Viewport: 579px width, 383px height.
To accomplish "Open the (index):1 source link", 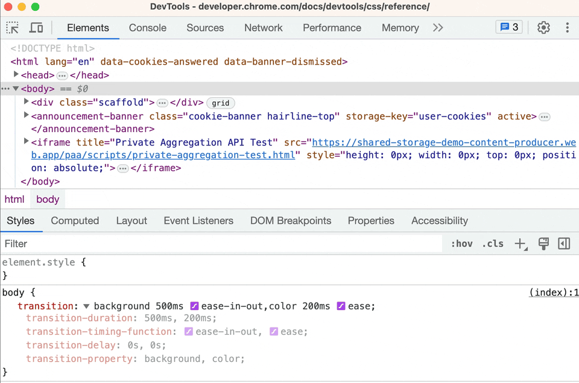I will [554, 293].
